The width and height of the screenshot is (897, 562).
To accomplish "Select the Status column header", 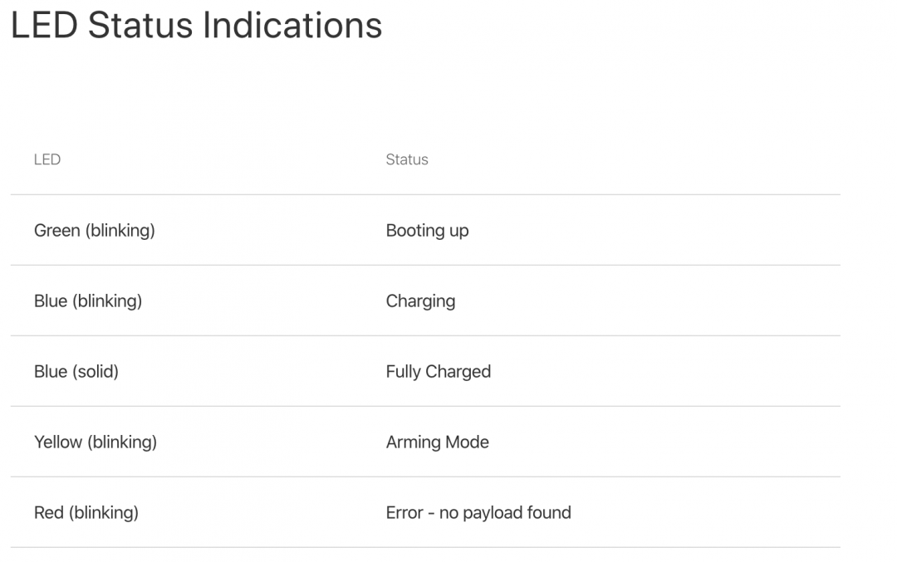I will [x=407, y=159].
